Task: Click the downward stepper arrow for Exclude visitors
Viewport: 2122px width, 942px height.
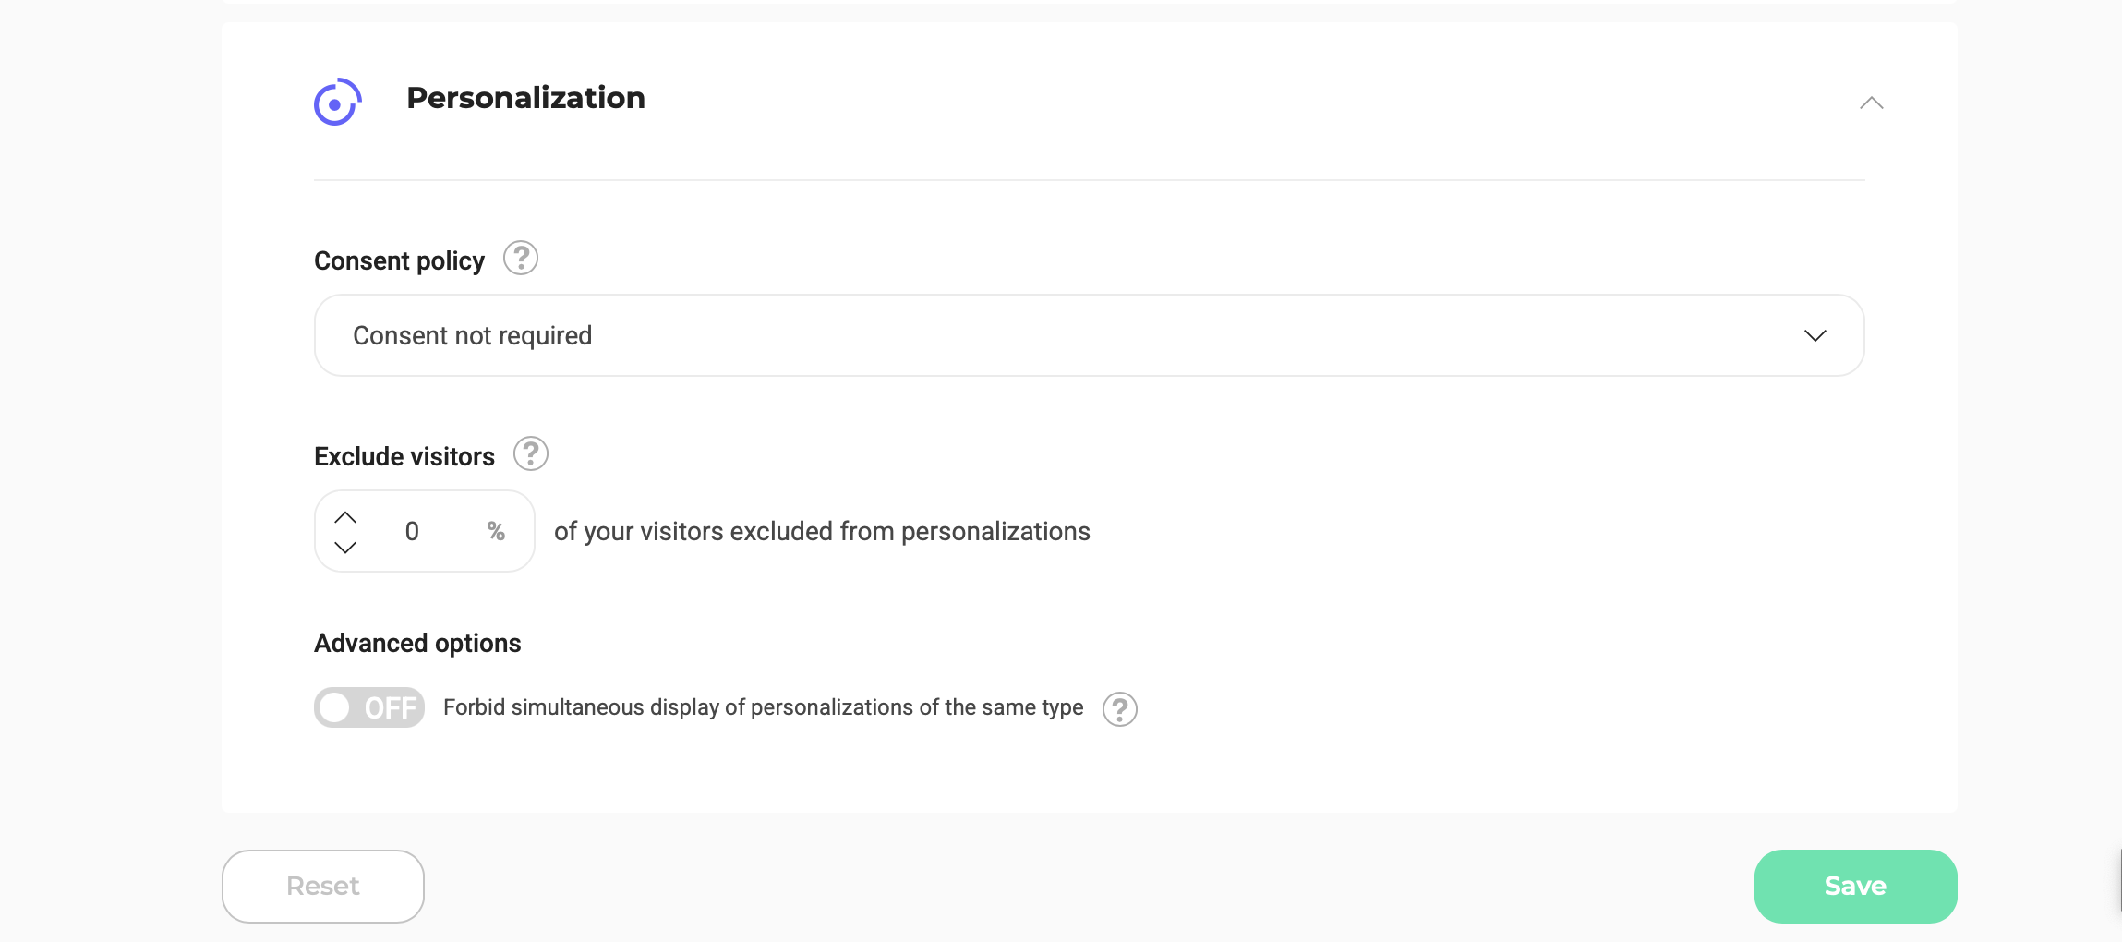Action: tap(346, 548)
